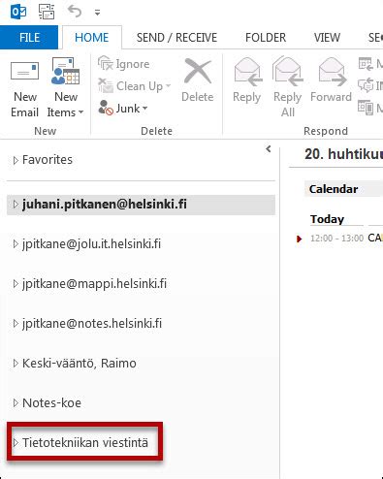The width and height of the screenshot is (383, 479).
Task: Click the Today heading in calendar
Action: (327, 219)
